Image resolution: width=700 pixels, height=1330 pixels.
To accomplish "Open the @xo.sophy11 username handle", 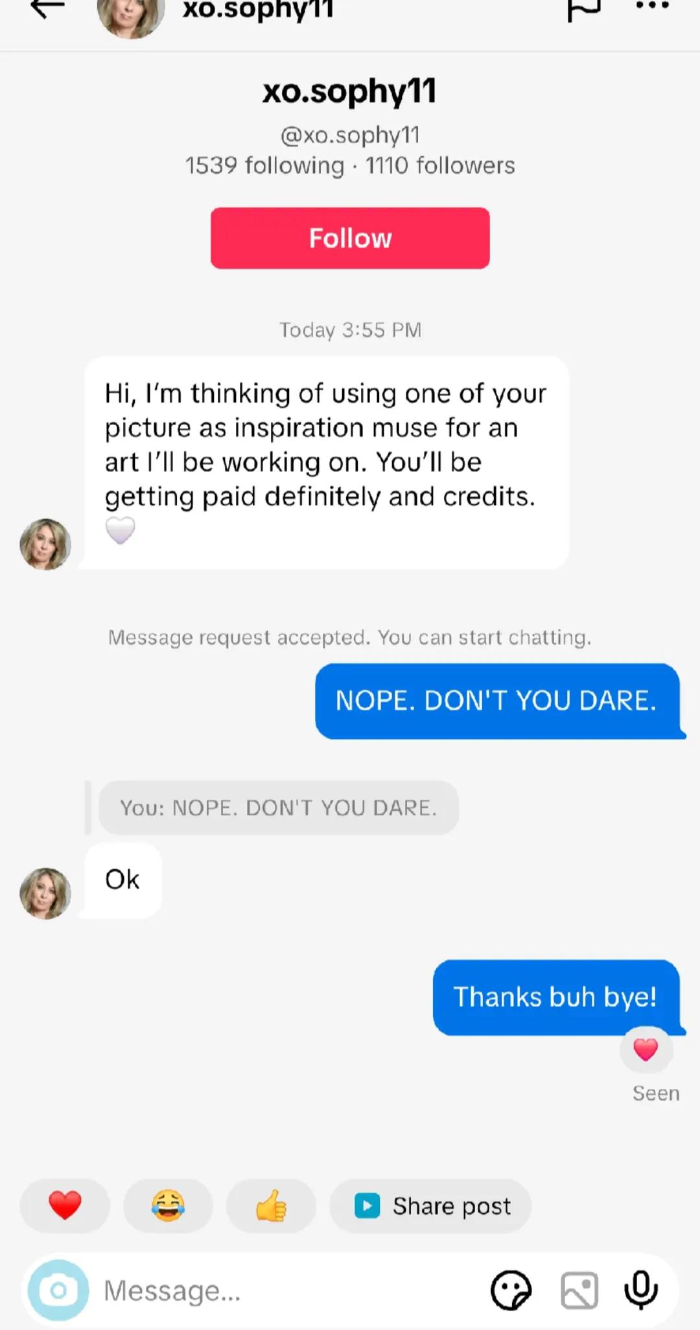I will [x=350, y=135].
